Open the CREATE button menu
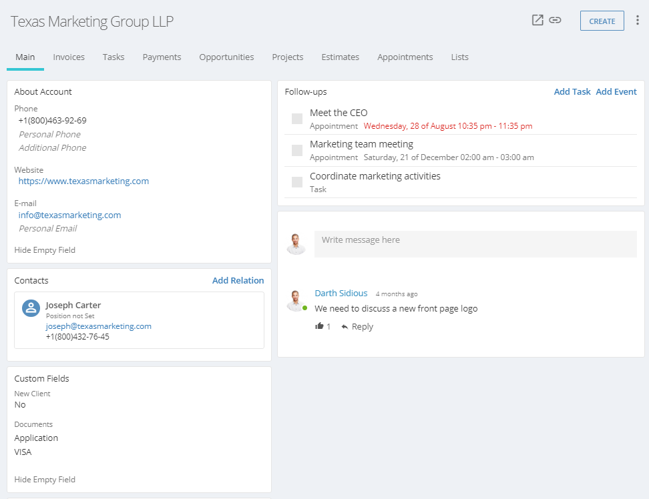This screenshot has width=649, height=499. tap(602, 21)
